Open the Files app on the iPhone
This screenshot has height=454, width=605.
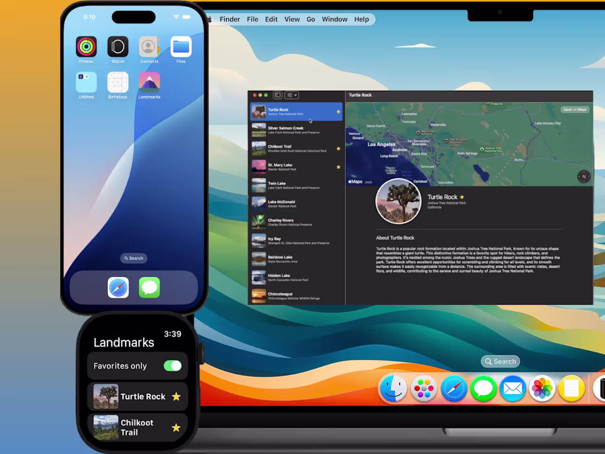tap(180, 46)
